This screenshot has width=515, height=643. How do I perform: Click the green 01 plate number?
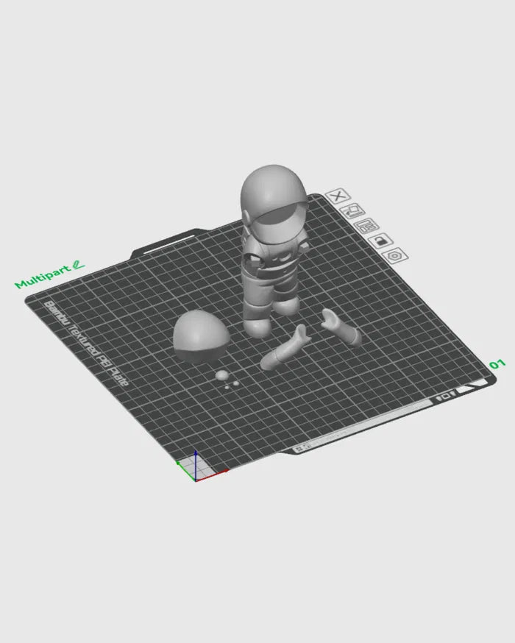tap(497, 364)
